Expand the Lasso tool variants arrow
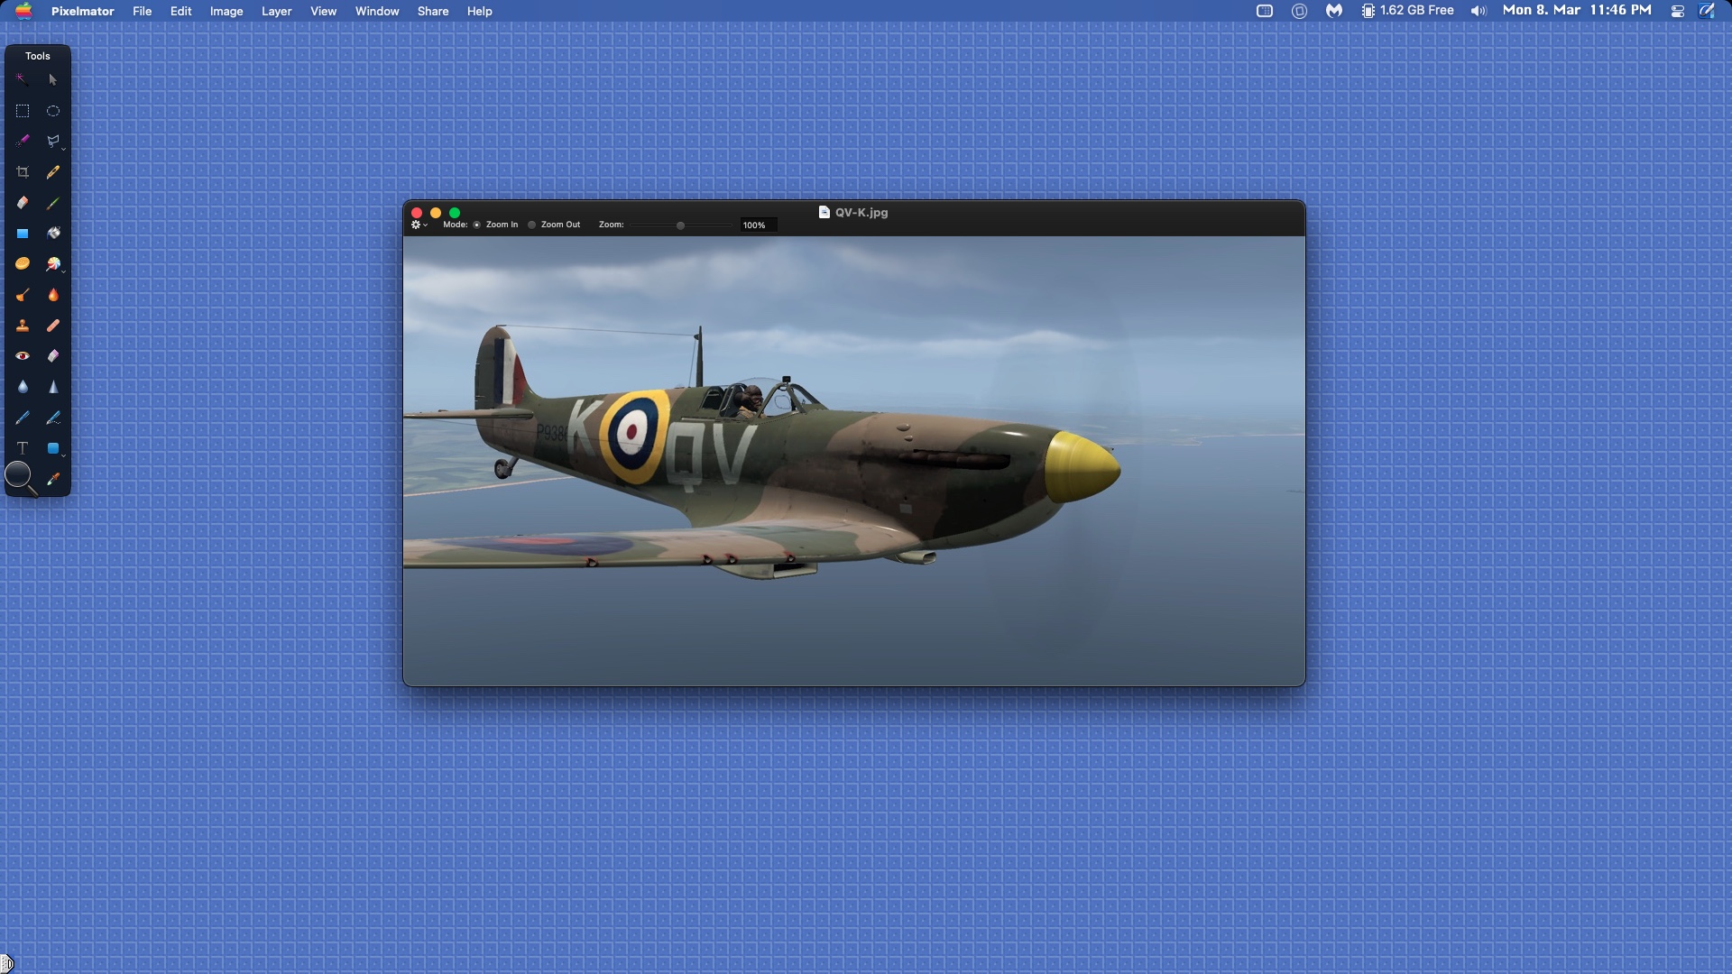1732x974 pixels. pyautogui.click(x=63, y=148)
